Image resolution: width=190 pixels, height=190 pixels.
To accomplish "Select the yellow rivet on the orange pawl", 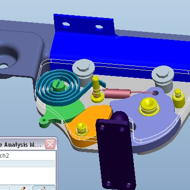I will 82,129.
